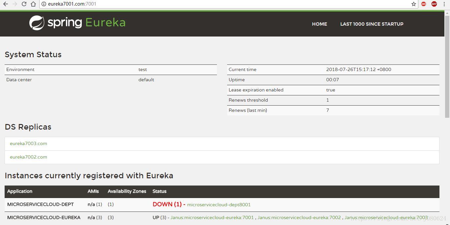Select the Renews (last min) value 7
The height and width of the screenshot is (225, 450).
point(328,111)
